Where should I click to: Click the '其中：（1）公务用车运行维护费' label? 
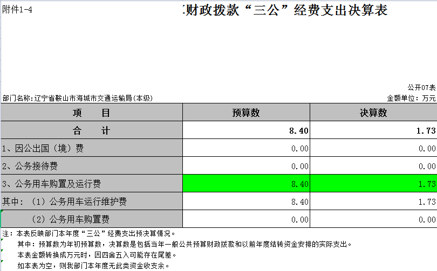pyautogui.click(x=92, y=201)
